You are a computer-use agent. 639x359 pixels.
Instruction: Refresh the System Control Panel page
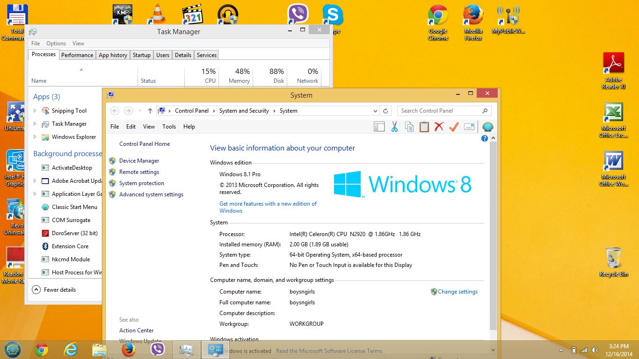[x=385, y=111]
